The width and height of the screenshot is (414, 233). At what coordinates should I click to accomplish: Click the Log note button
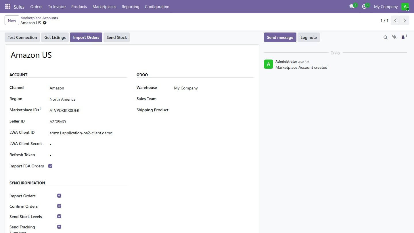tap(309, 37)
